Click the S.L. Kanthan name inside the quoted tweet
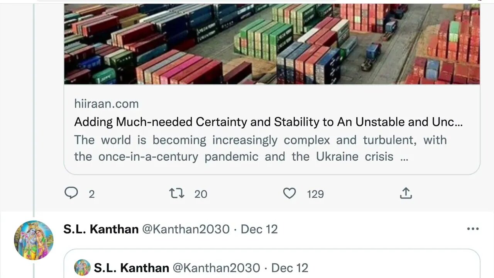 131,268
